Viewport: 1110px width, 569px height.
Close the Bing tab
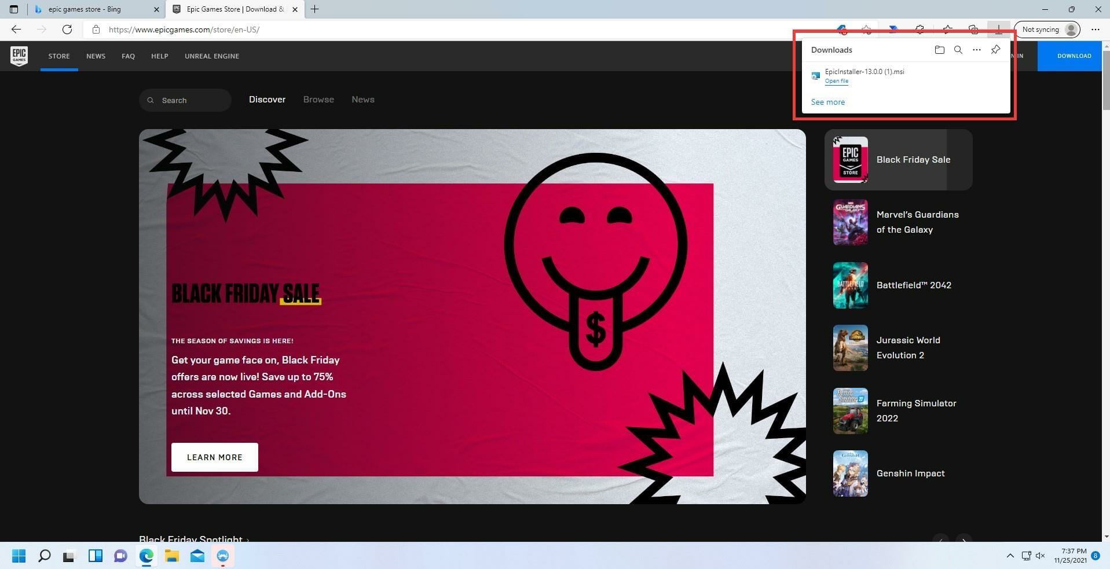[x=156, y=9]
